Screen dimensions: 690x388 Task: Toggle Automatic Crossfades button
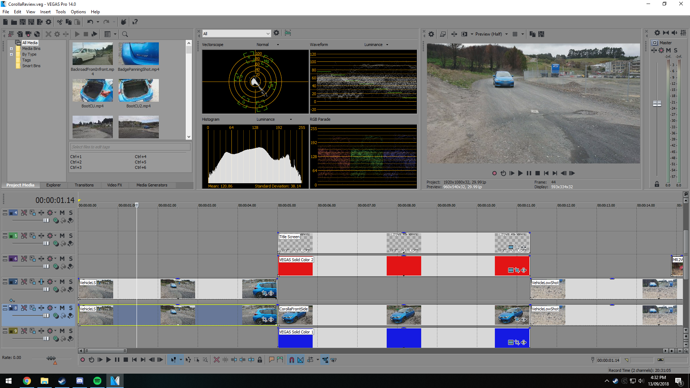300,360
